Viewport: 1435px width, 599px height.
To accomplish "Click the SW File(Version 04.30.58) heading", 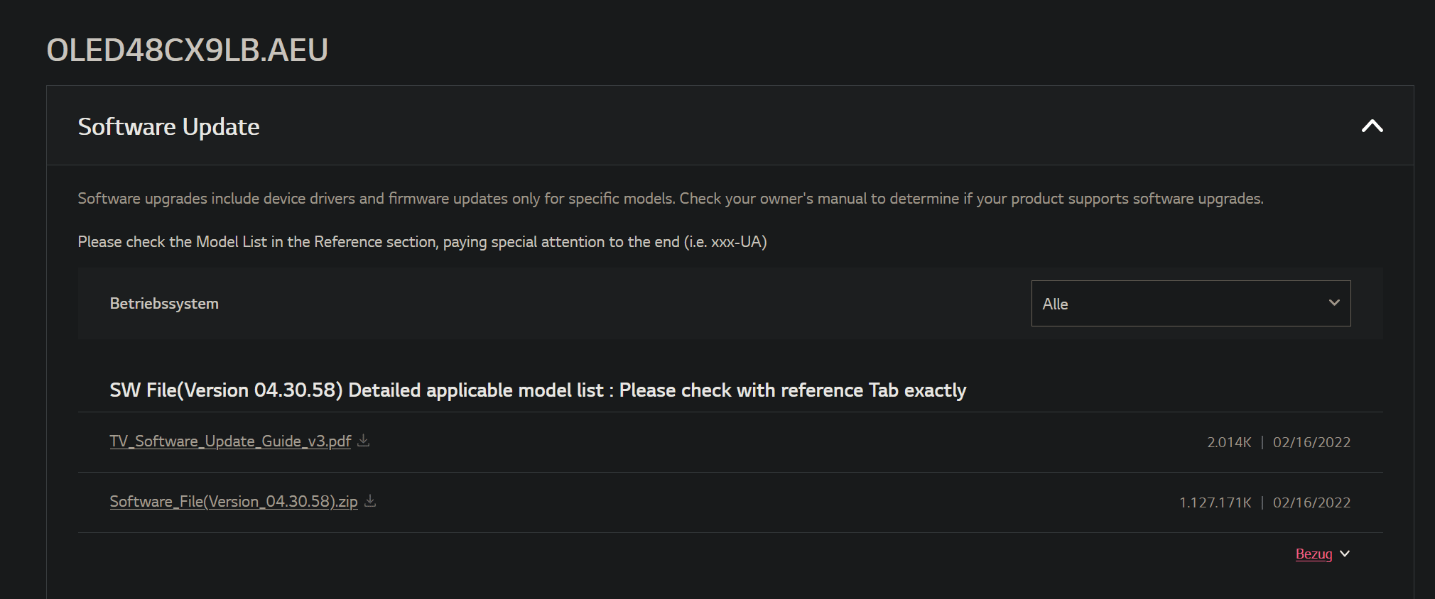I will point(538,390).
